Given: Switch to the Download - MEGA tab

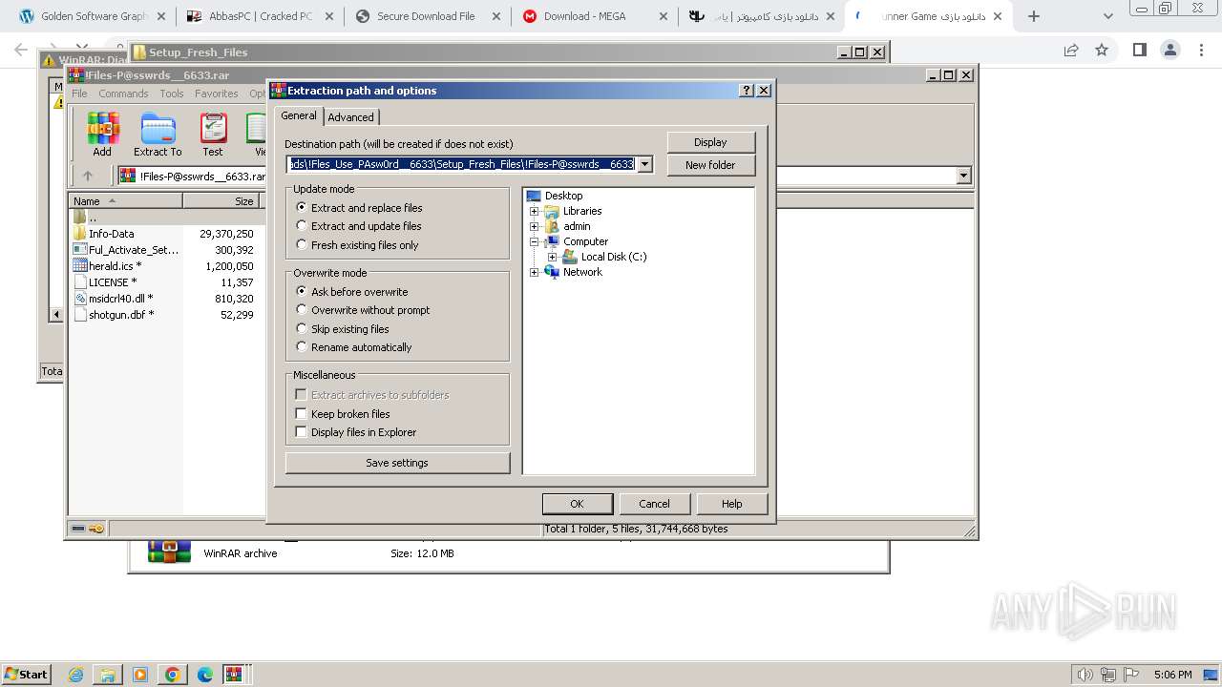Looking at the screenshot, I should (595, 16).
